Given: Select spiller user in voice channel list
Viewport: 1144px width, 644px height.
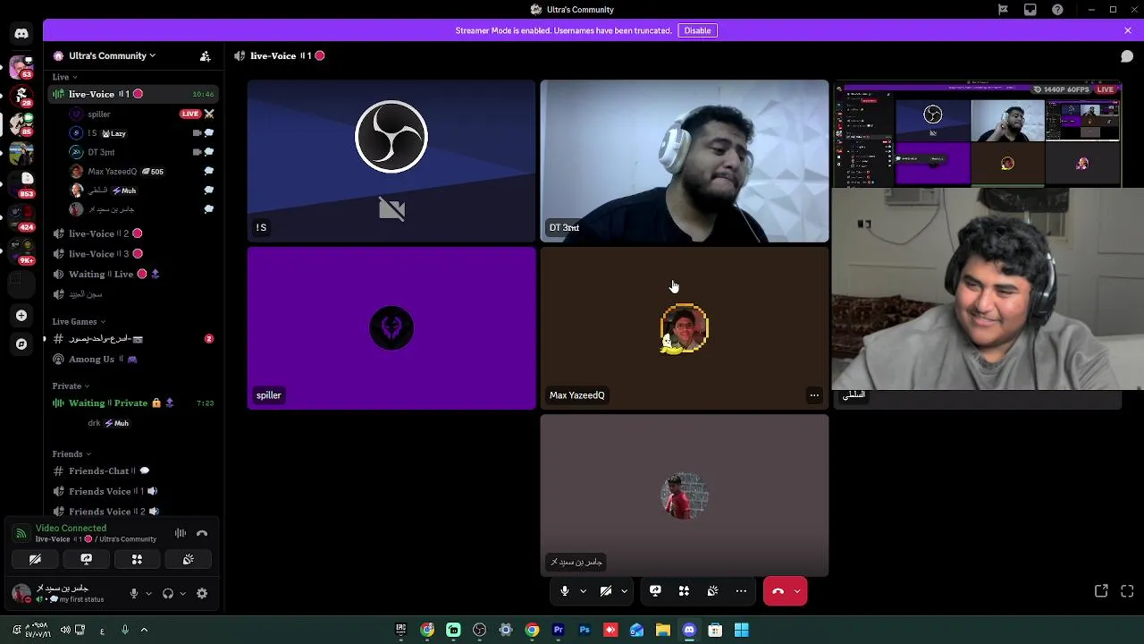Looking at the screenshot, I should pyautogui.click(x=141, y=114).
